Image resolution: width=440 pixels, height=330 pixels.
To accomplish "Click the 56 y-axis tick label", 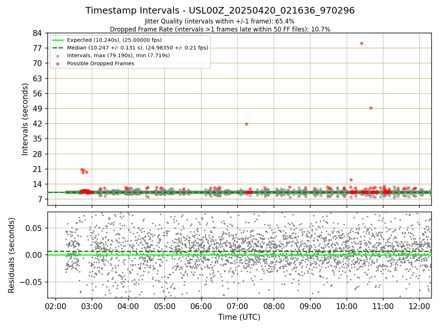I will pyautogui.click(x=38, y=93).
